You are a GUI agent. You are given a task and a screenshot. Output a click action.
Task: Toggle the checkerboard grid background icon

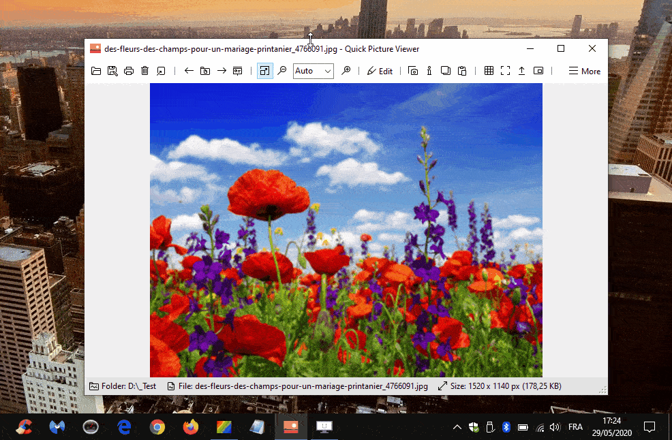[489, 71]
